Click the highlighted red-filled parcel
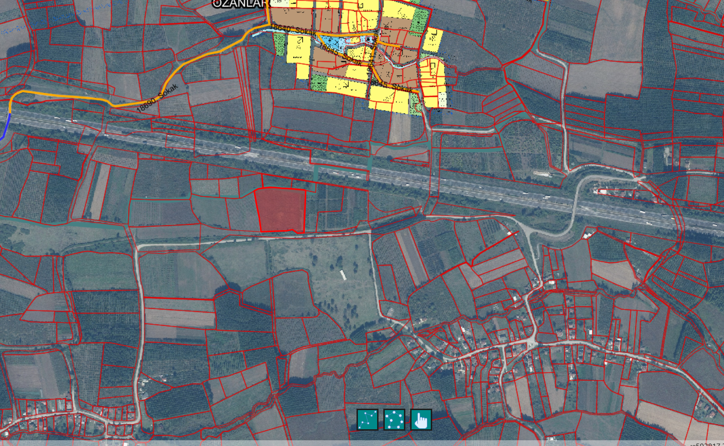This screenshot has height=446, width=724. (x=281, y=210)
